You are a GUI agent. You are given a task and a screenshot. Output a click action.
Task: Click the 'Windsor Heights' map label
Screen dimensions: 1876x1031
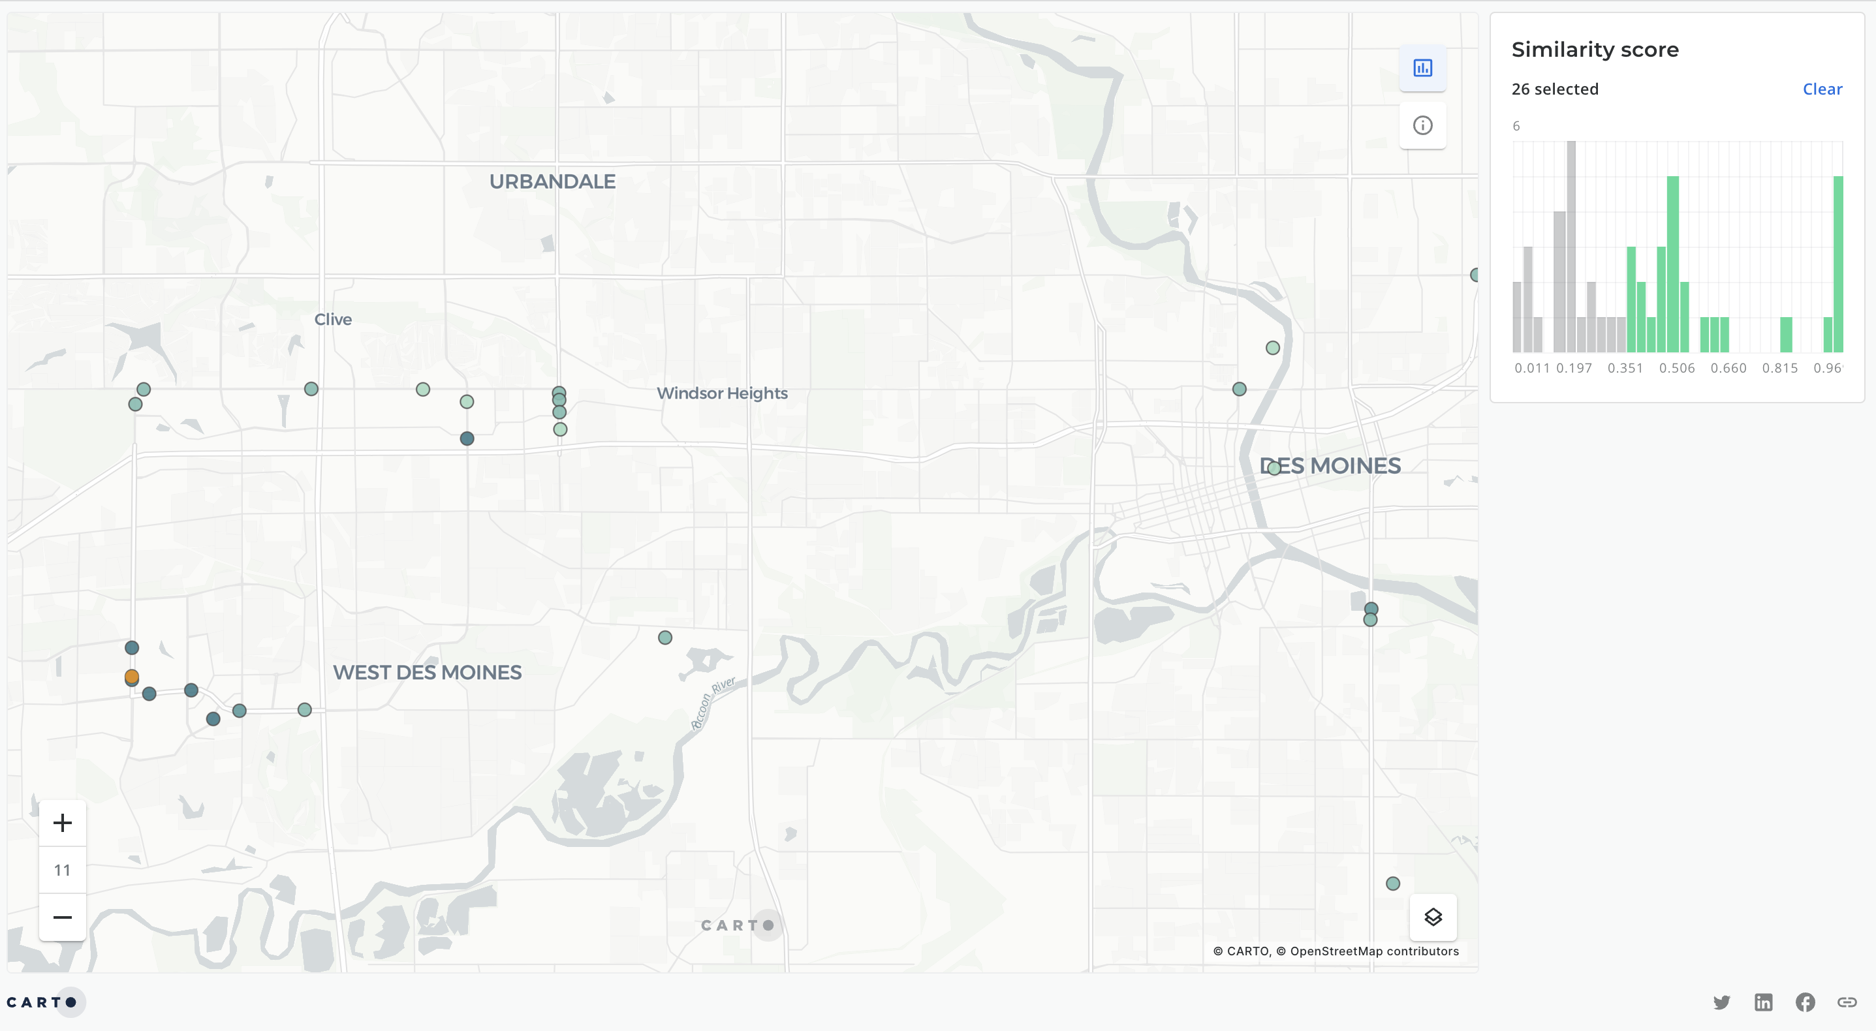pos(722,393)
